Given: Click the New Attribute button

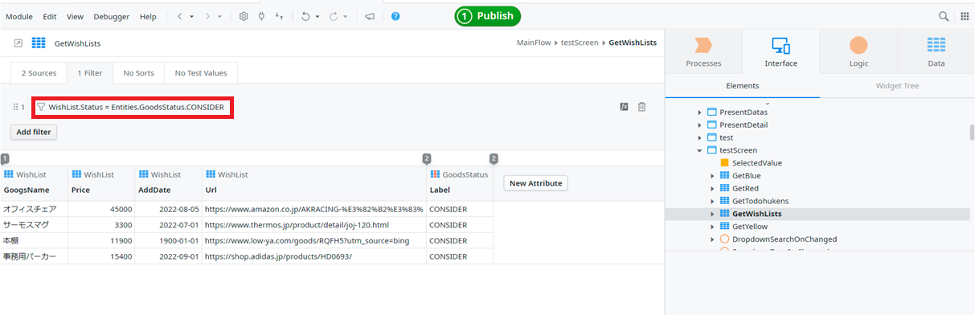Looking at the screenshot, I should (536, 183).
